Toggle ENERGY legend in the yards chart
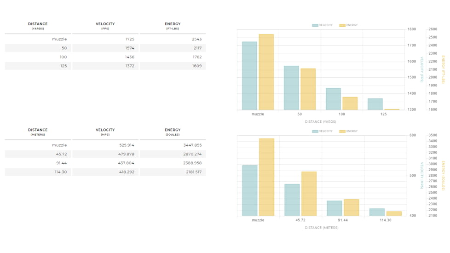This screenshot has height=253, width=450. [x=348, y=25]
